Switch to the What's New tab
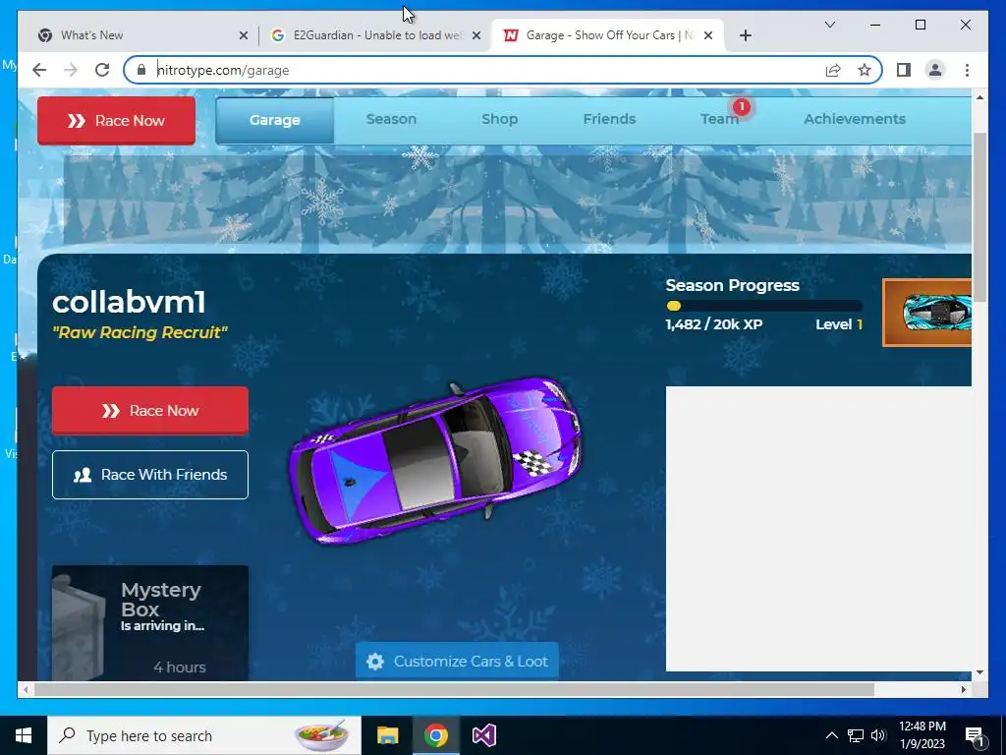The image size is (1006, 755). pos(142,35)
